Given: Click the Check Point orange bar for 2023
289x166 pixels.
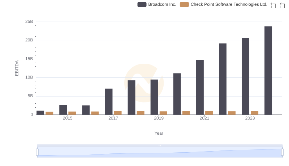Looking at the screenshot, I should pyautogui.click(x=255, y=113).
